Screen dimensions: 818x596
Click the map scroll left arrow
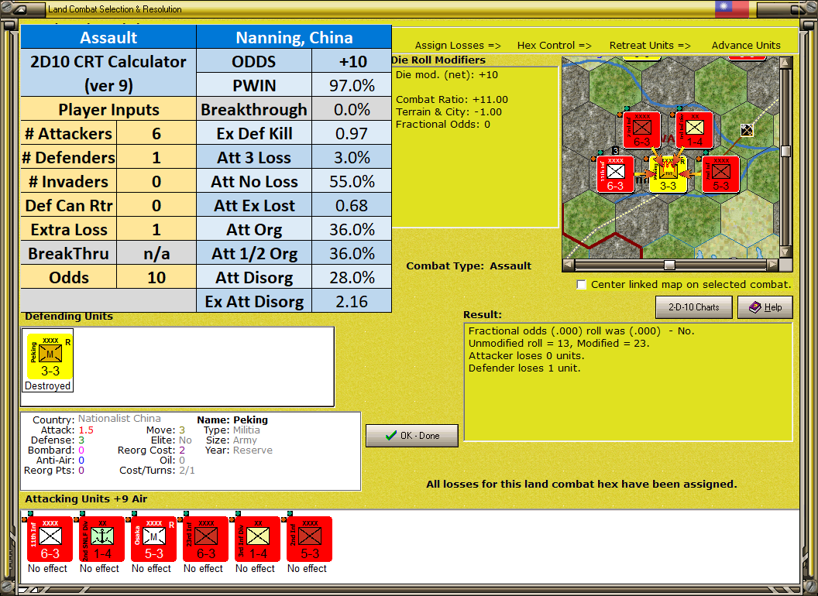tap(569, 265)
